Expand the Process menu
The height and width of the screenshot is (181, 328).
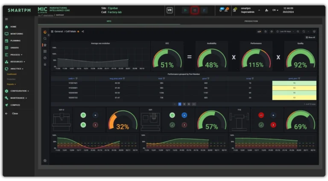14,55
